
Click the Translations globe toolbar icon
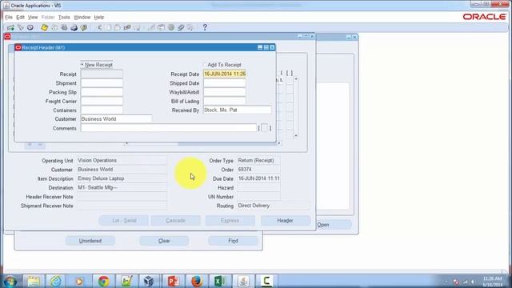pyautogui.click(x=171, y=28)
